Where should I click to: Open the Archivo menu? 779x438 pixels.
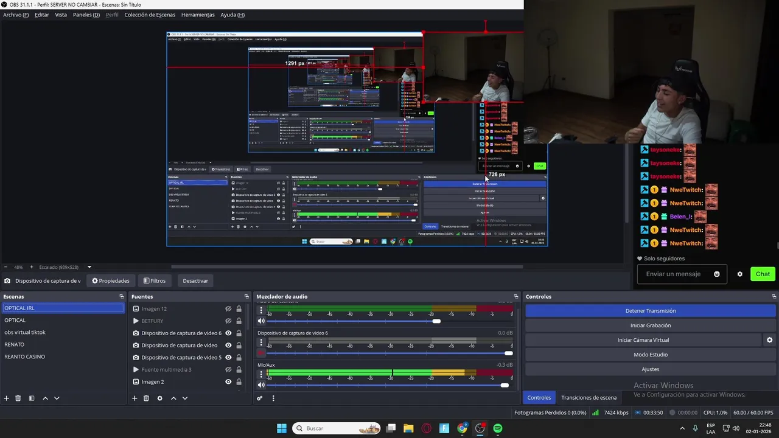[x=16, y=15]
